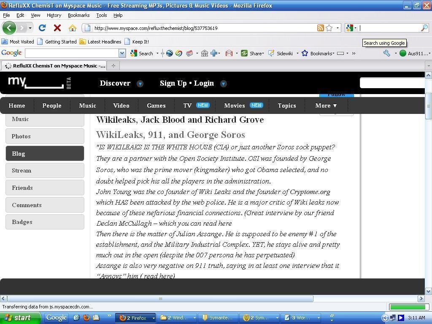The image size is (432, 324).
Task: Click the Google Earth globe toolbar icon
Action: [170, 54]
